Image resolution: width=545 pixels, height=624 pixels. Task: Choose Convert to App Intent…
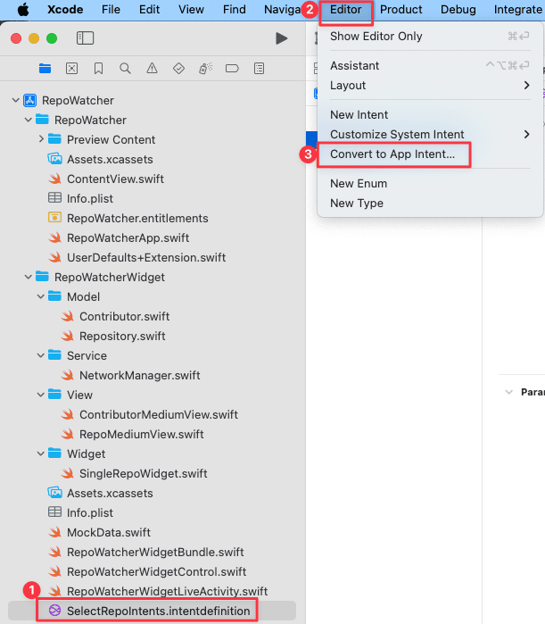tap(430, 154)
